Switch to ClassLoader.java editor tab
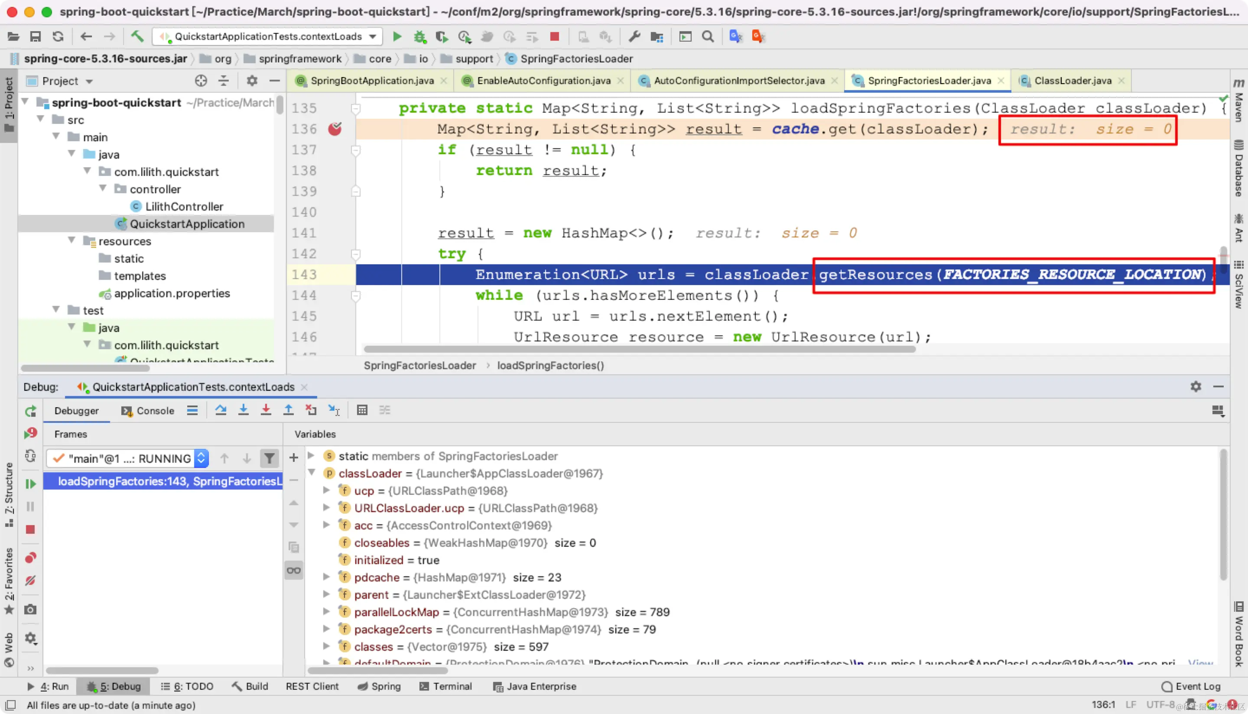This screenshot has width=1248, height=714. point(1072,81)
